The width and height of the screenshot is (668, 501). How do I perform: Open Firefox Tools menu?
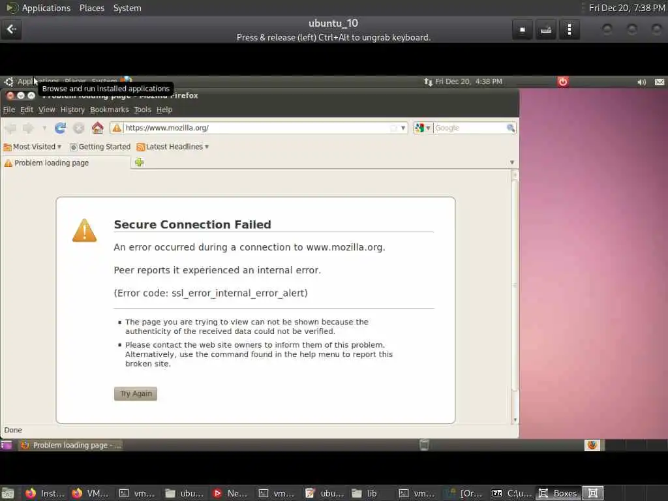142,110
